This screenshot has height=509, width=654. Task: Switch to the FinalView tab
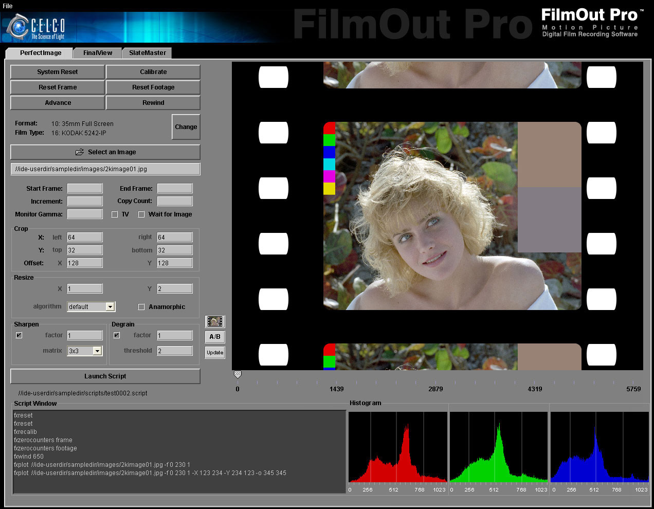98,53
